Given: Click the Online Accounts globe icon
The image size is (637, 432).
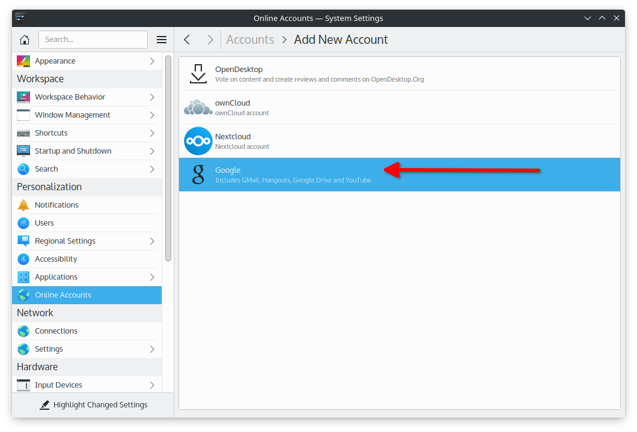Looking at the screenshot, I should click(x=23, y=295).
